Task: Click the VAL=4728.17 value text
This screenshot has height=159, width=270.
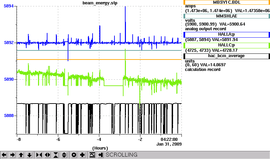Action: [225, 50]
